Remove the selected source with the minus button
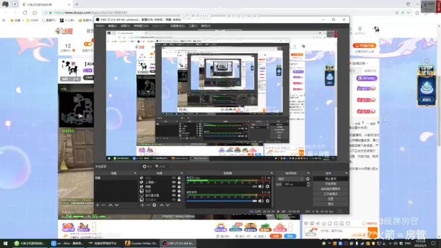 (148, 205)
